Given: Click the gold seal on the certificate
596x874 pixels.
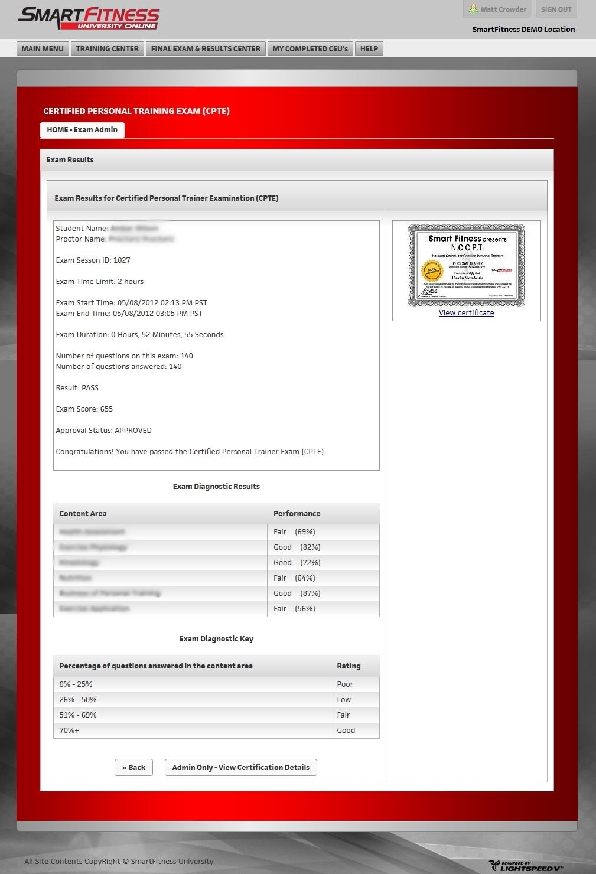Looking at the screenshot, I should click(432, 271).
